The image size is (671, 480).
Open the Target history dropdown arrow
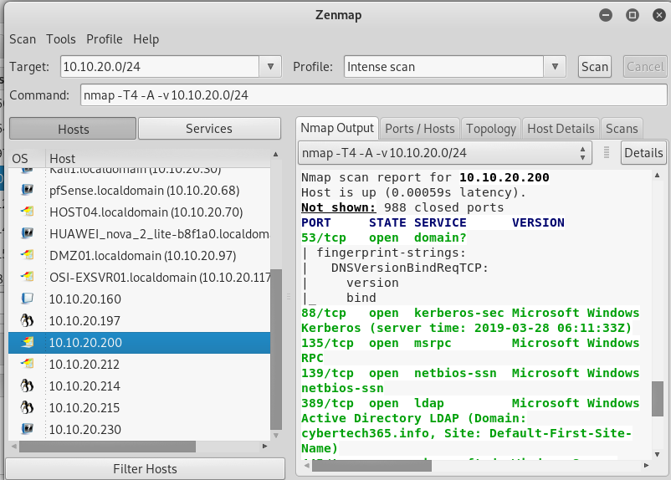[x=270, y=67]
